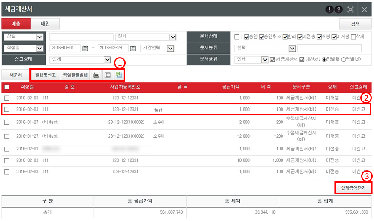Screen dimensions: 374x221
Task: Click the 사업자등록번호 column header
Action: [125, 87]
